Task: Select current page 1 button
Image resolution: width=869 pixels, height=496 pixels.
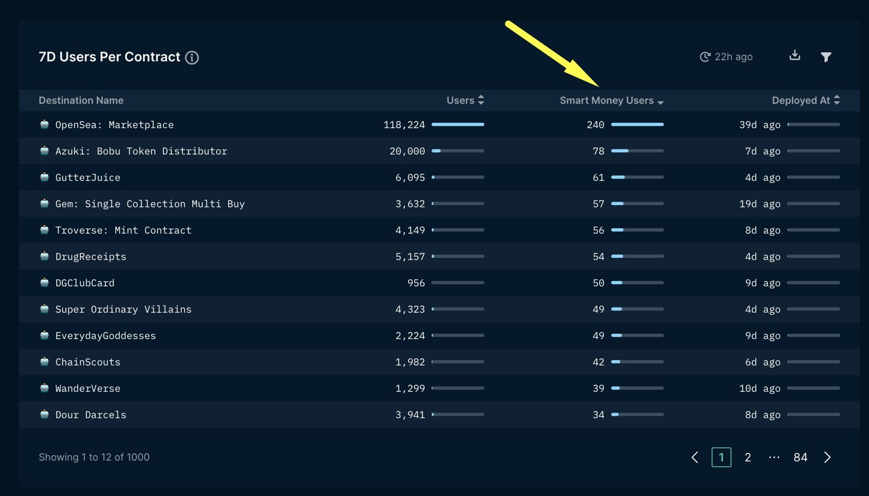Action: 721,457
